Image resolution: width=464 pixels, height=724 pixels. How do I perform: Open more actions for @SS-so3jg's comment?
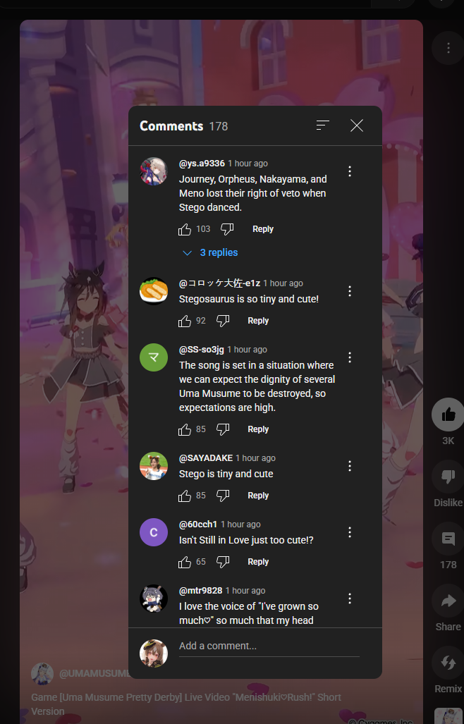click(350, 358)
